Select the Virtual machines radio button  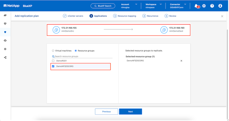point(53,51)
